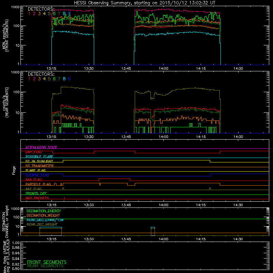
Task: Click the SAA_FLAG label
Action: click(x=33, y=179)
